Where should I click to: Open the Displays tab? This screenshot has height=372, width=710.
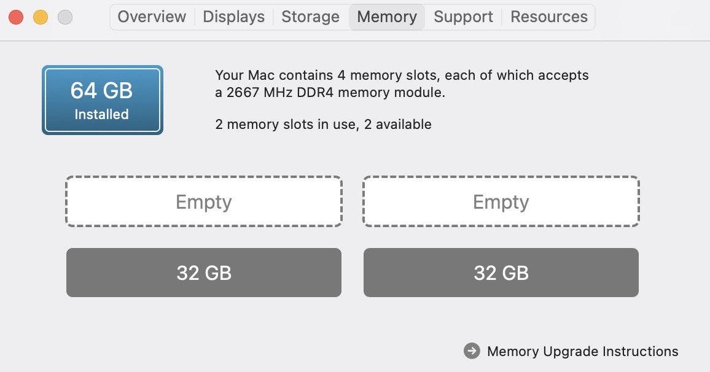pos(234,17)
